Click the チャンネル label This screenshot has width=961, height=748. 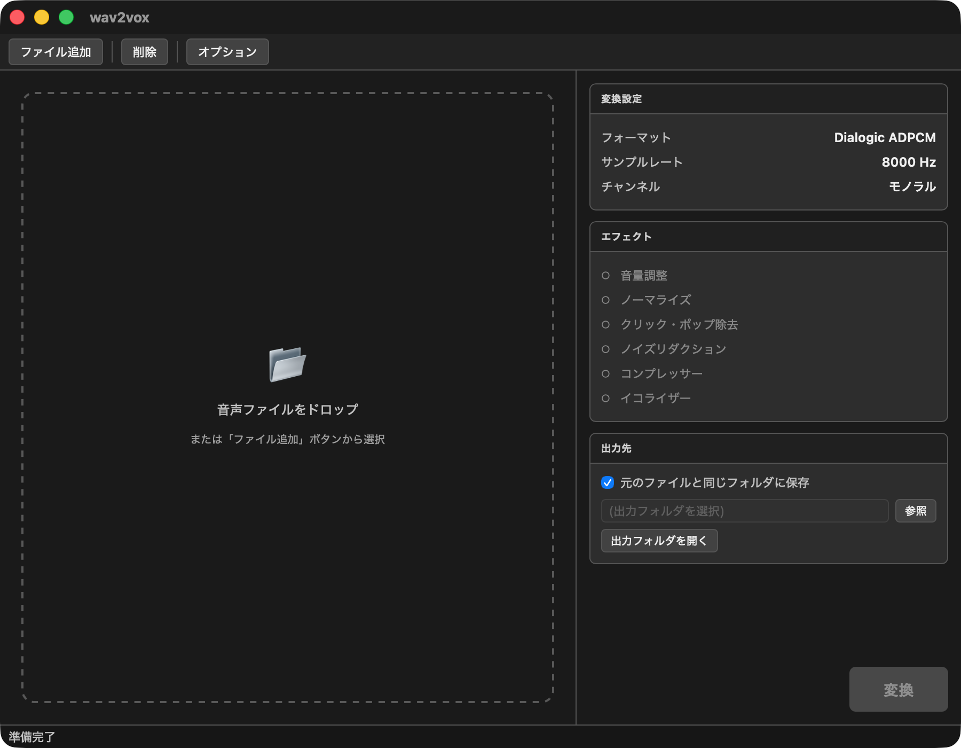(631, 186)
